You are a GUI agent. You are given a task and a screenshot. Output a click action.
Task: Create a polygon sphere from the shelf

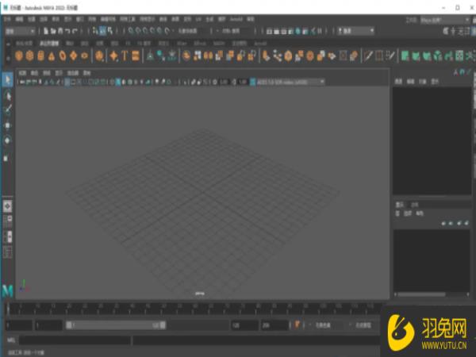coord(19,56)
